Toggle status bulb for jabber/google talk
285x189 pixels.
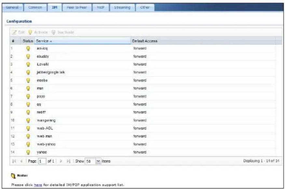pyautogui.click(x=28, y=72)
